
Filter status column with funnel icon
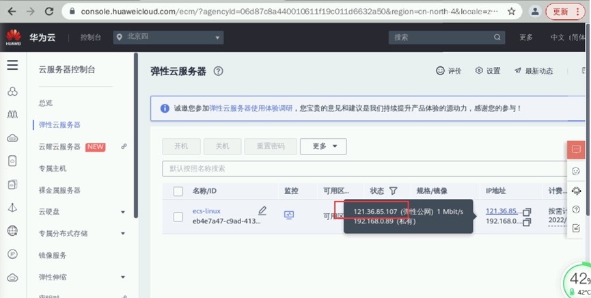click(x=393, y=191)
